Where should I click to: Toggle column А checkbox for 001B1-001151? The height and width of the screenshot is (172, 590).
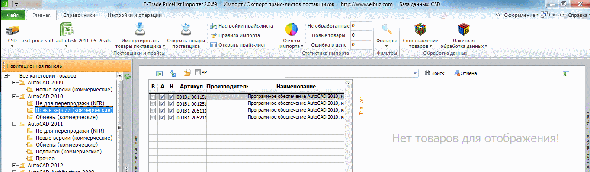click(x=162, y=97)
